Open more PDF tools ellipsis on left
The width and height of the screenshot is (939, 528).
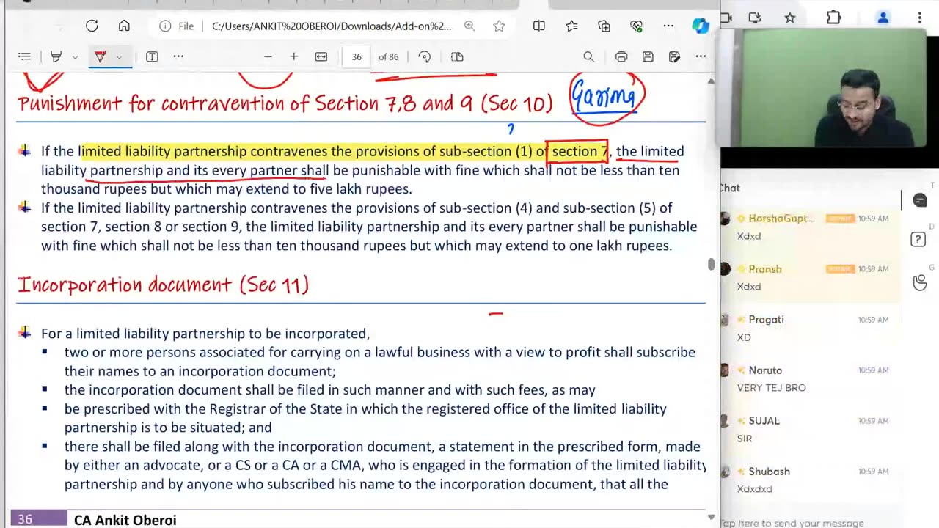(x=178, y=56)
